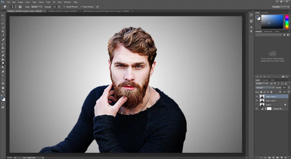The height and width of the screenshot is (159, 291).
Task: Select the Rectangle shape tool
Action: [x=3, y=84]
